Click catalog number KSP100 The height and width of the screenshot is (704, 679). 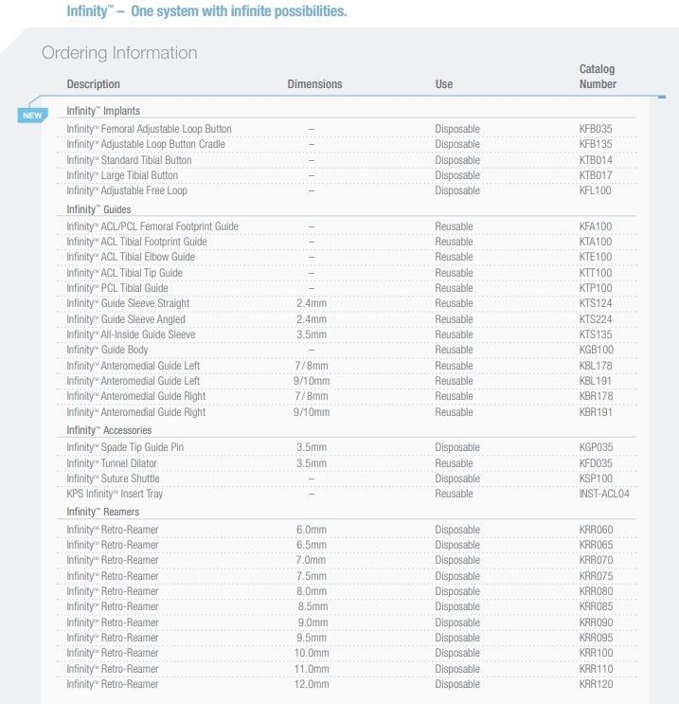pyautogui.click(x=596, y=478)
